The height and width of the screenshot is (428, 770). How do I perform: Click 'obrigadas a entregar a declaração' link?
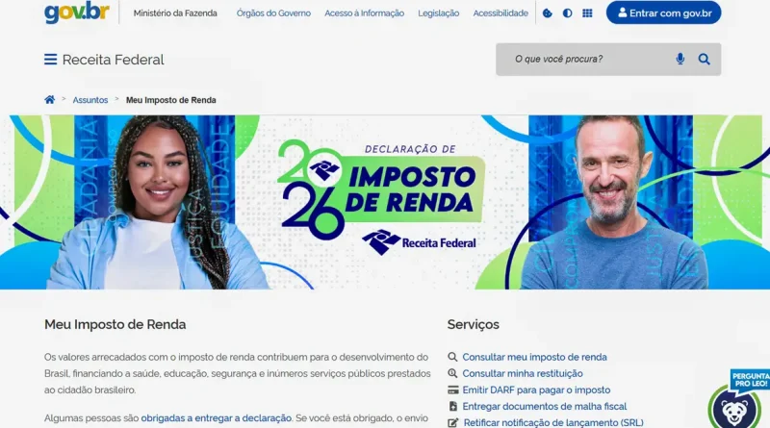point(216,418)
